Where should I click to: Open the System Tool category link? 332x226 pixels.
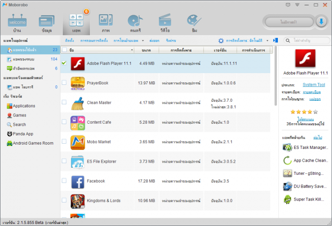pyautogui.click(x=314, y=84)
